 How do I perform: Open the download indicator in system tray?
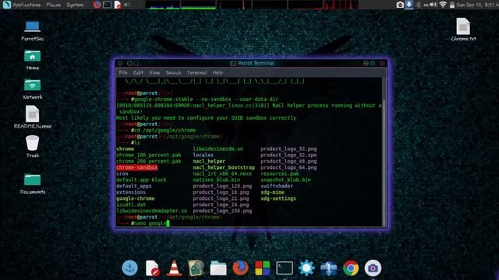(x=409, y=5)
